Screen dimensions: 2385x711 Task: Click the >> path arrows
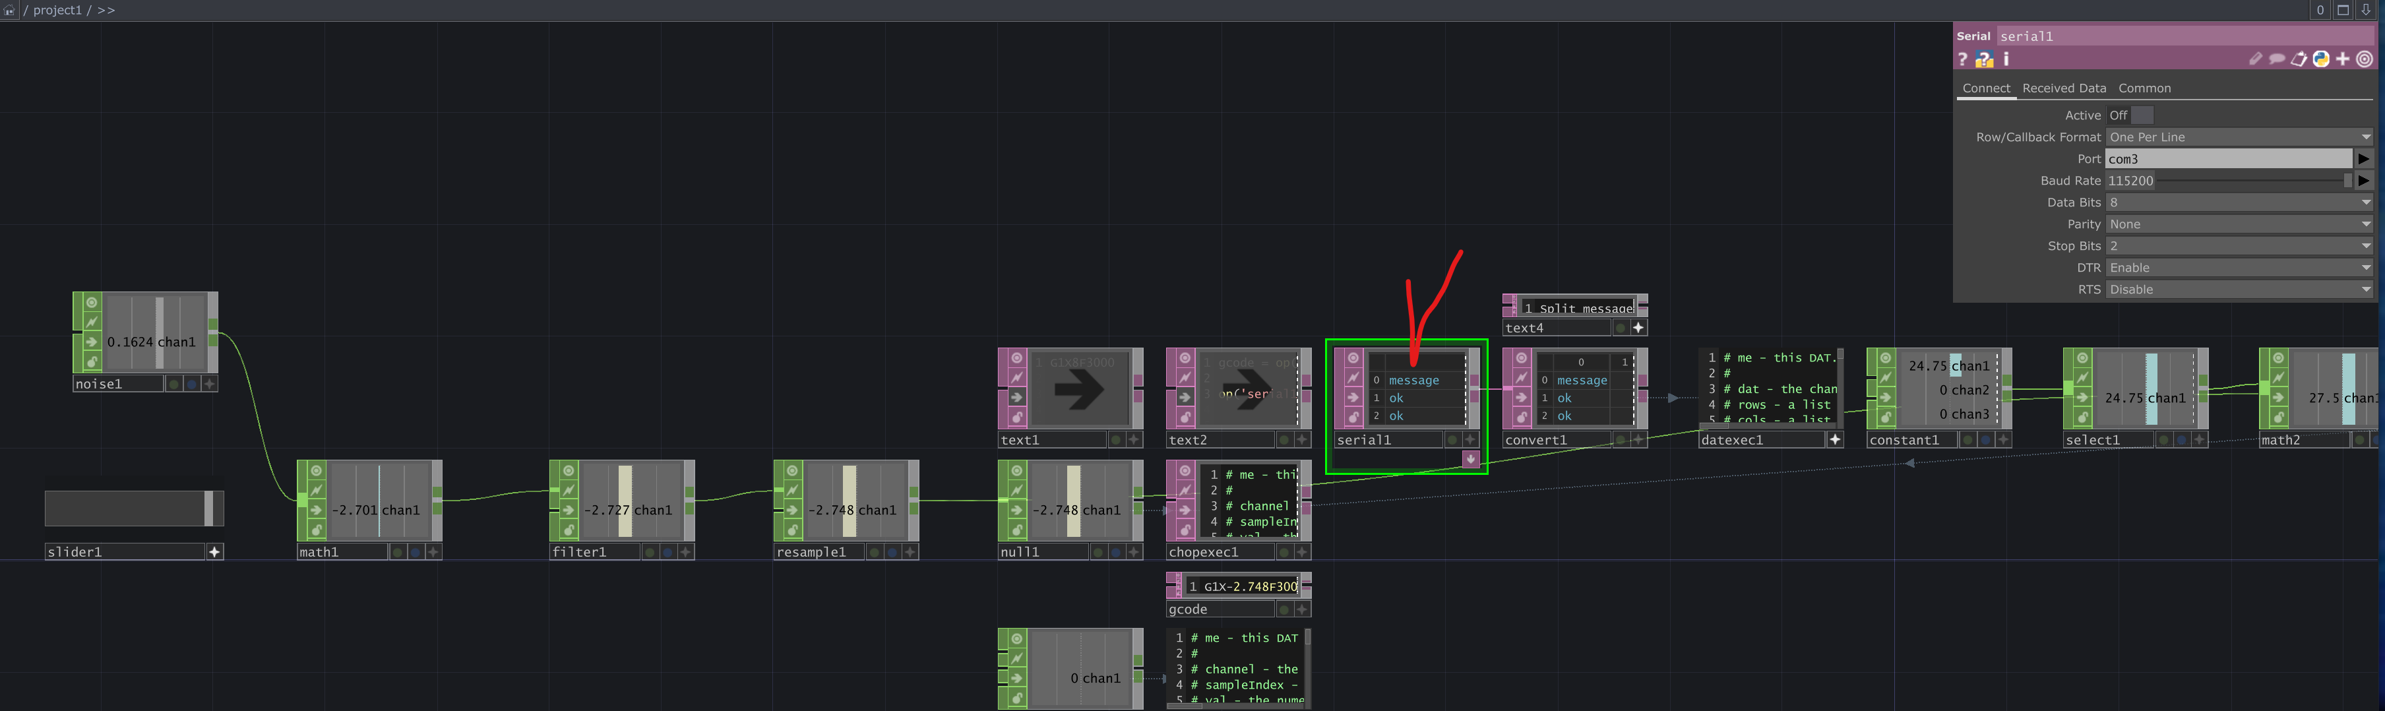(106, 10)
